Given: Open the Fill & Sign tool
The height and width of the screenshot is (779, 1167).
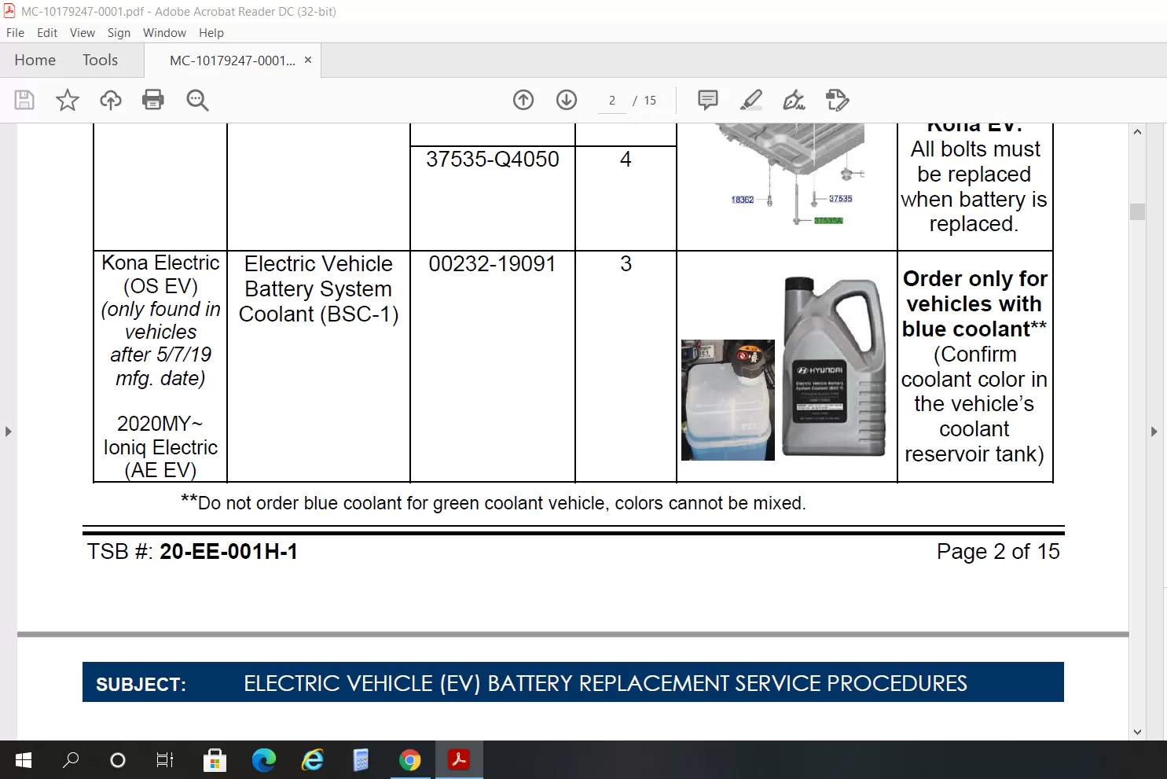Looking at the screenshot, I should click(x=795, y=100).
